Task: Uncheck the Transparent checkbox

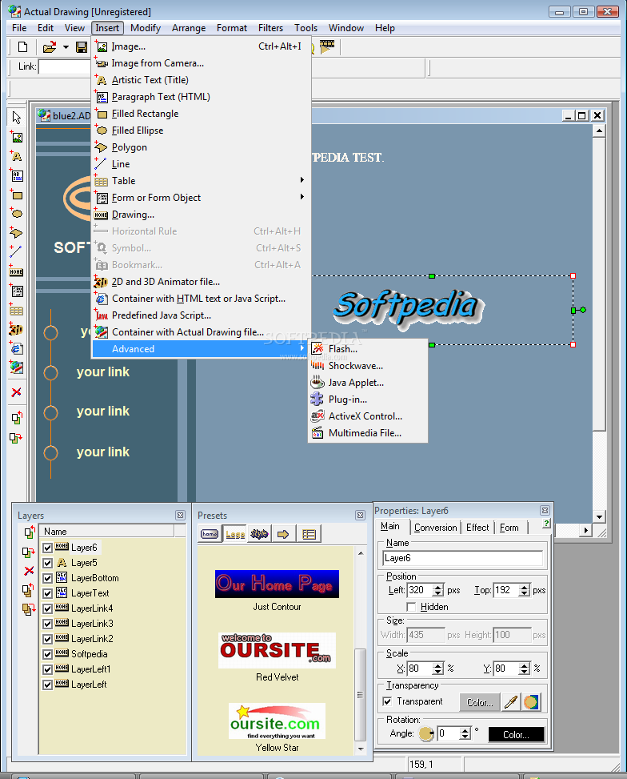Action: pos(387,701)
